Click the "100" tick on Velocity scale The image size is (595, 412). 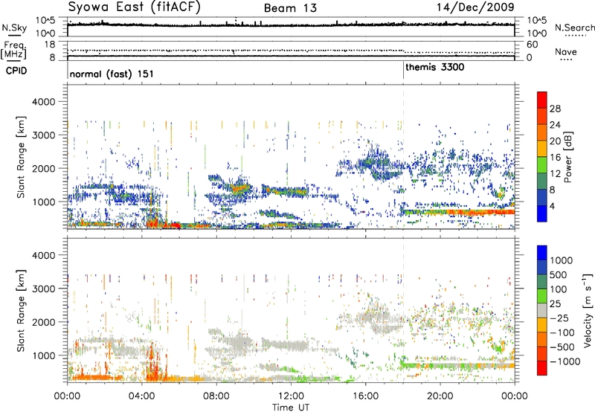tap(559, 289)
